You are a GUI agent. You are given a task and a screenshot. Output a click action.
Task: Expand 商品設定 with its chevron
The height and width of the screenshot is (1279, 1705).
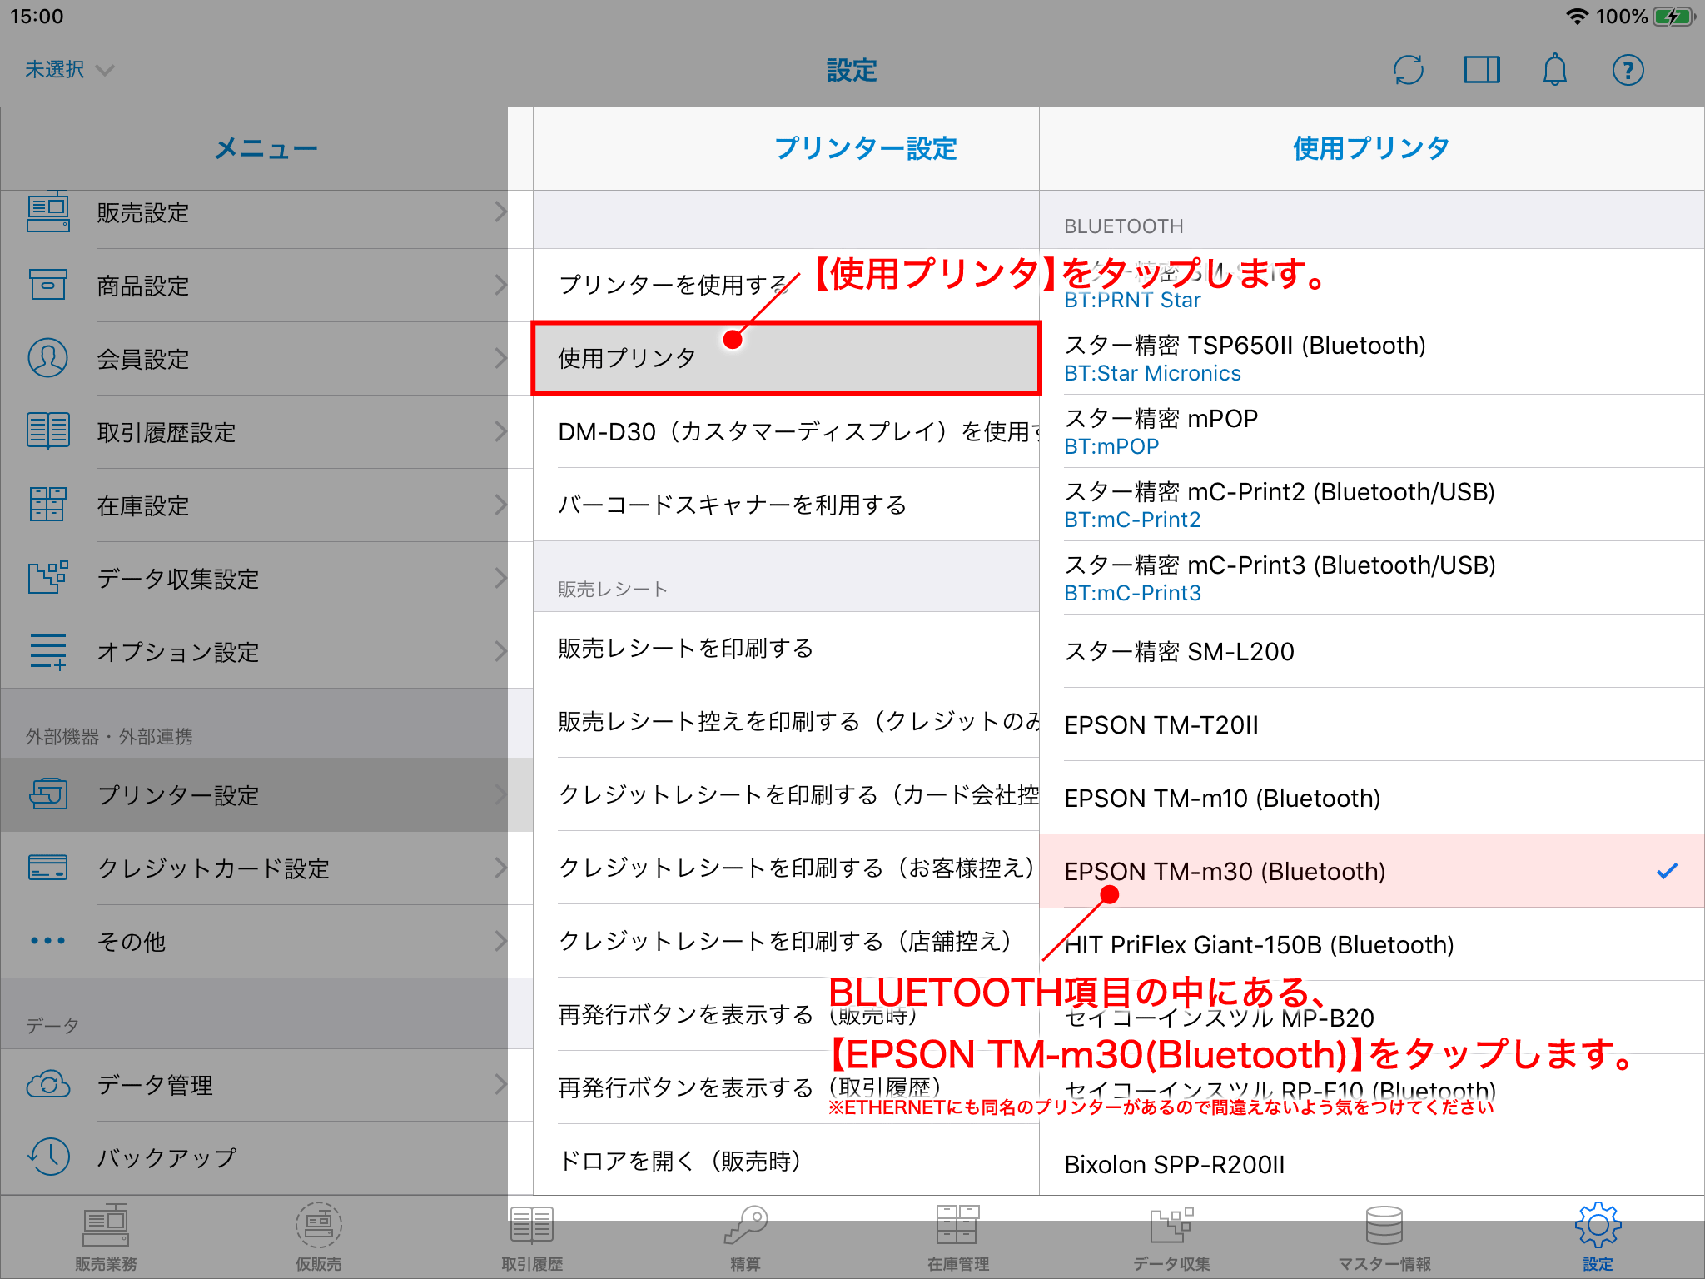(x=500, y=285)
